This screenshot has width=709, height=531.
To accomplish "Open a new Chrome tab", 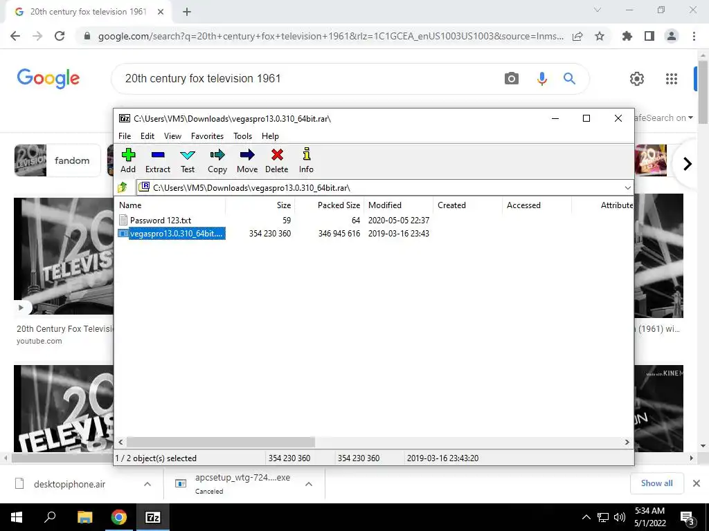I will [187, 12].
